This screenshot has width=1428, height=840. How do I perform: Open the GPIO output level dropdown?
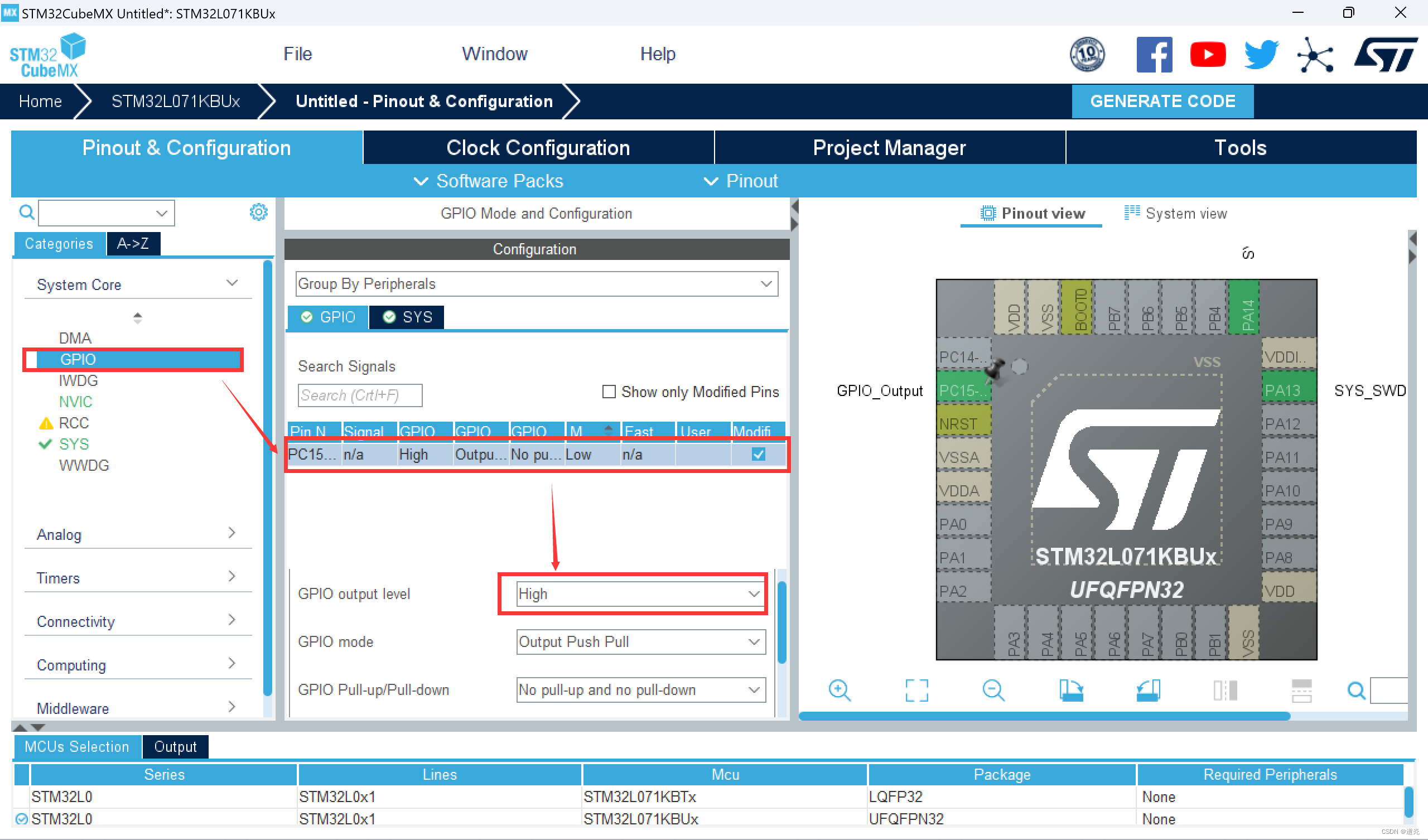pos(640,594)
